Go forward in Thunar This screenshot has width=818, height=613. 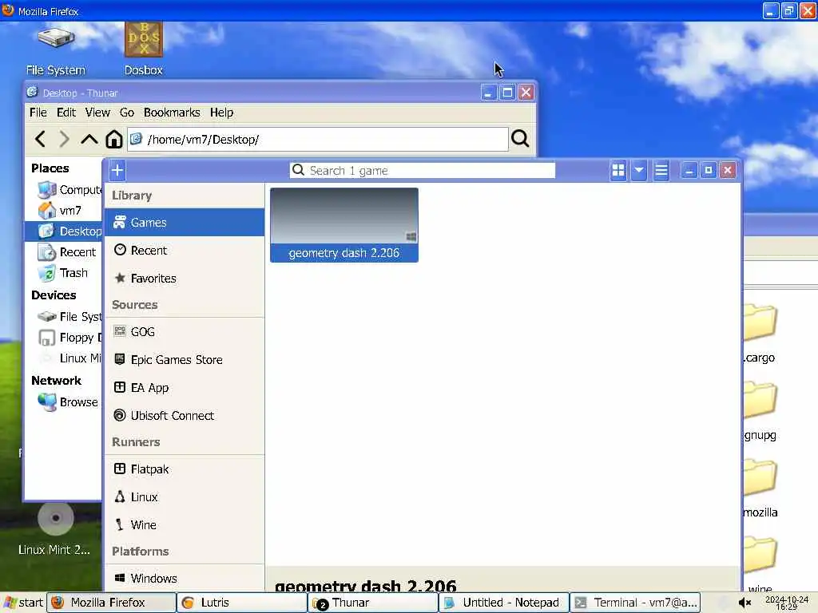[64, 139]
